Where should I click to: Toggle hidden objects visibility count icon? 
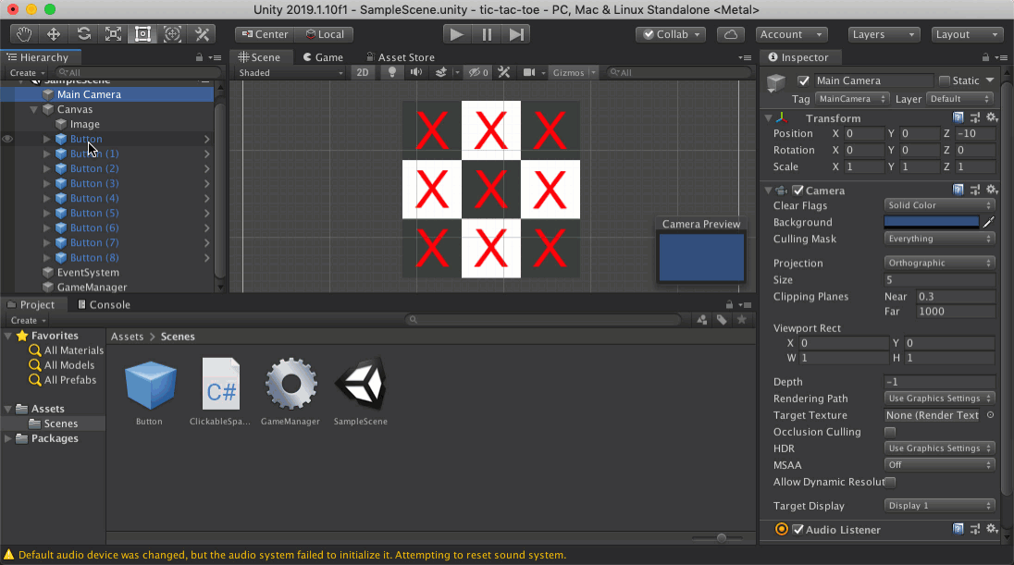click(x=478, y=72)
